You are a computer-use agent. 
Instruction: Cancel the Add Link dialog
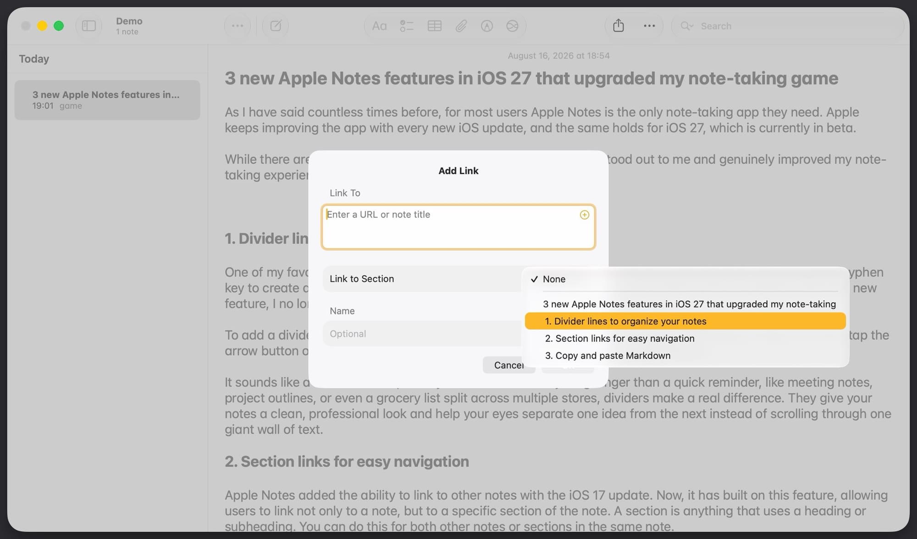(508, 365)
